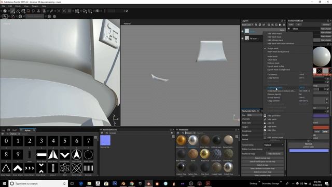Select the blue Normal map thumbnail

click(x=105, y=140)
